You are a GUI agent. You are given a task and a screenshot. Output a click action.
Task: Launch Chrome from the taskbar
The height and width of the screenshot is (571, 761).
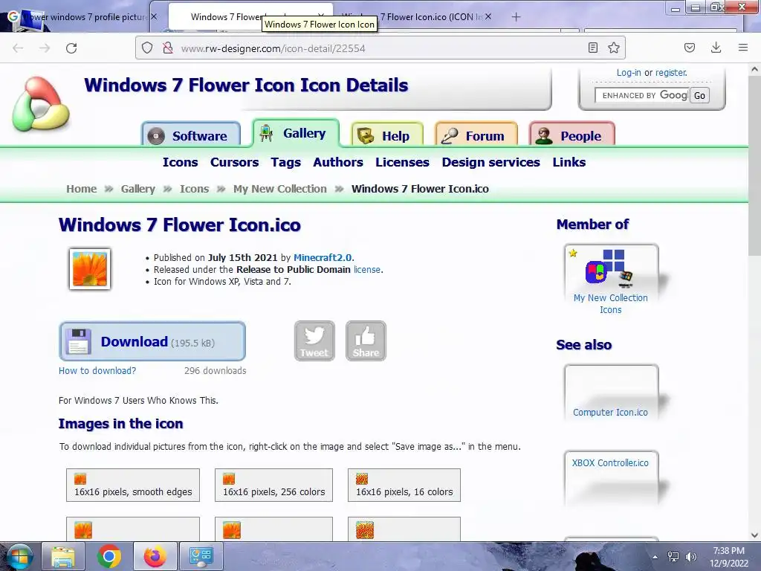pos(109,556)
